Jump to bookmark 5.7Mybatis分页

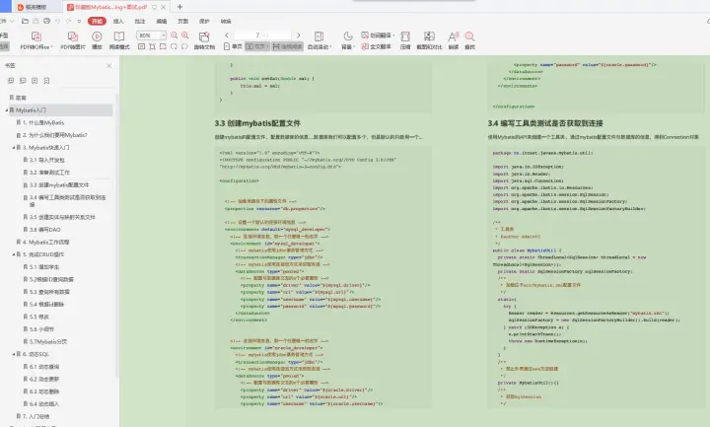48,341
